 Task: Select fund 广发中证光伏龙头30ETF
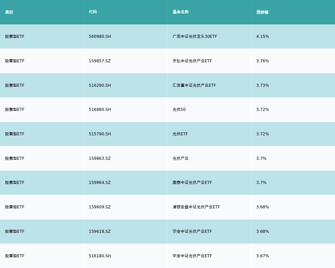point(195,37)
